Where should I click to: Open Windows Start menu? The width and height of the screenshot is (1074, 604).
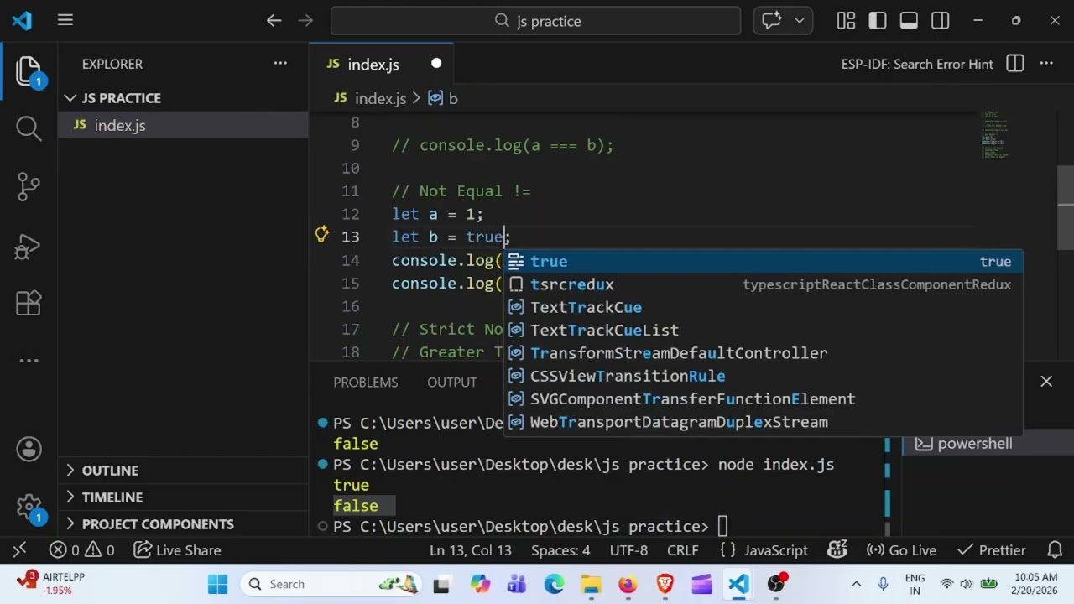[217, 584]
